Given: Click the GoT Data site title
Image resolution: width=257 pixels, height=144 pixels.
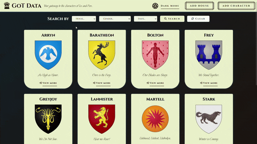Looking at the screenshot, I should 27,6.
